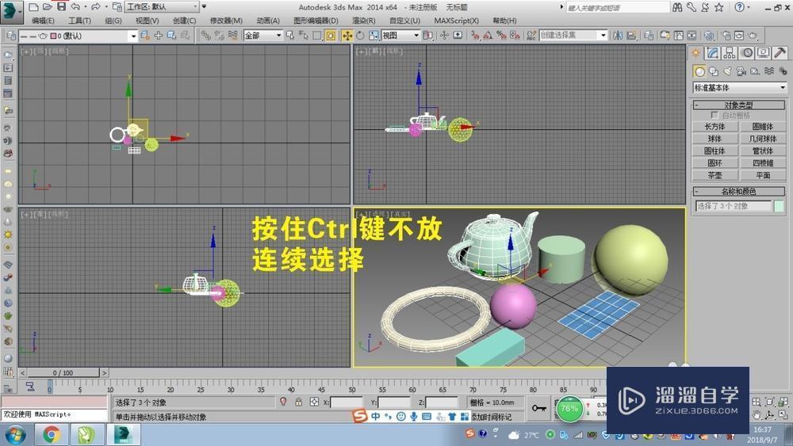Open the 视图 reference coordinate dropdown
Viewport: 793px width, 446px height.
tap(400, 36)
